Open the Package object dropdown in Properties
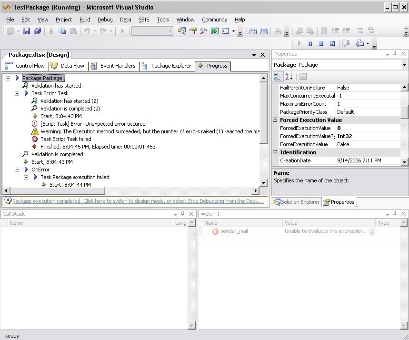The image size is (409, 340). coord(404,65)
